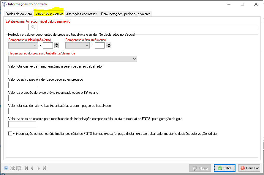Click the aviso prévio indenizado value field
The image size is (264, 175).
pyautogui.click(x=22, y=85)
